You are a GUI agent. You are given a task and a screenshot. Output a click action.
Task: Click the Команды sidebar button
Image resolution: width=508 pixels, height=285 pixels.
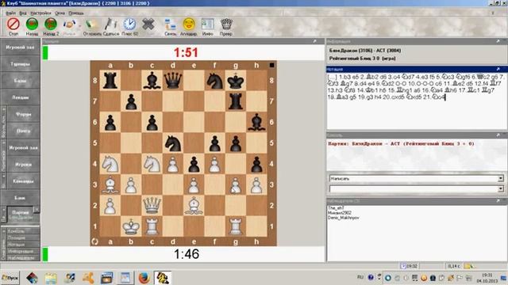click(x=23, y=181)
